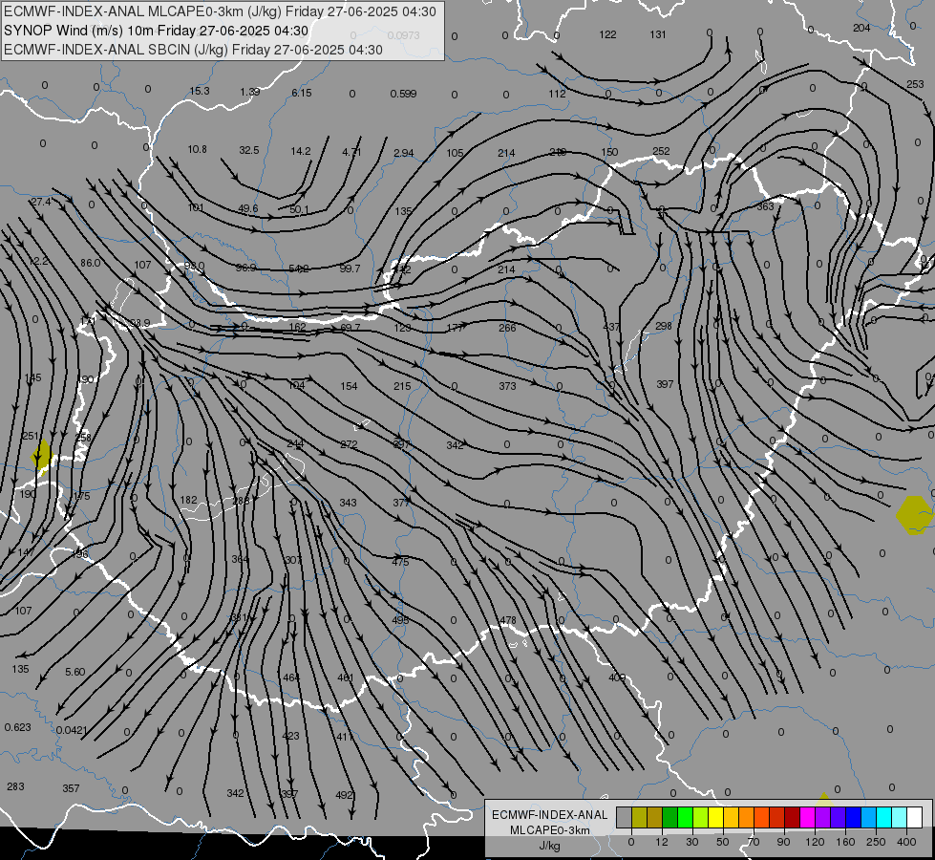Click the grid value 5.60
Viewport: 935px width, 860px height.
pos(75,672)
